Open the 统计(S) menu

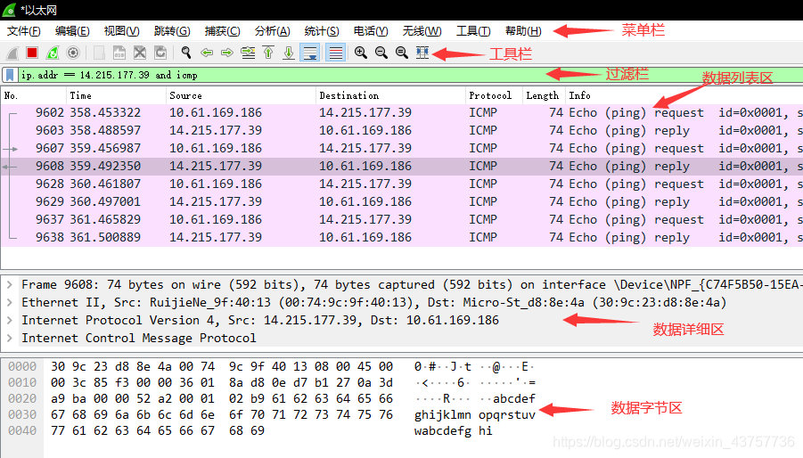click(322, 31)
